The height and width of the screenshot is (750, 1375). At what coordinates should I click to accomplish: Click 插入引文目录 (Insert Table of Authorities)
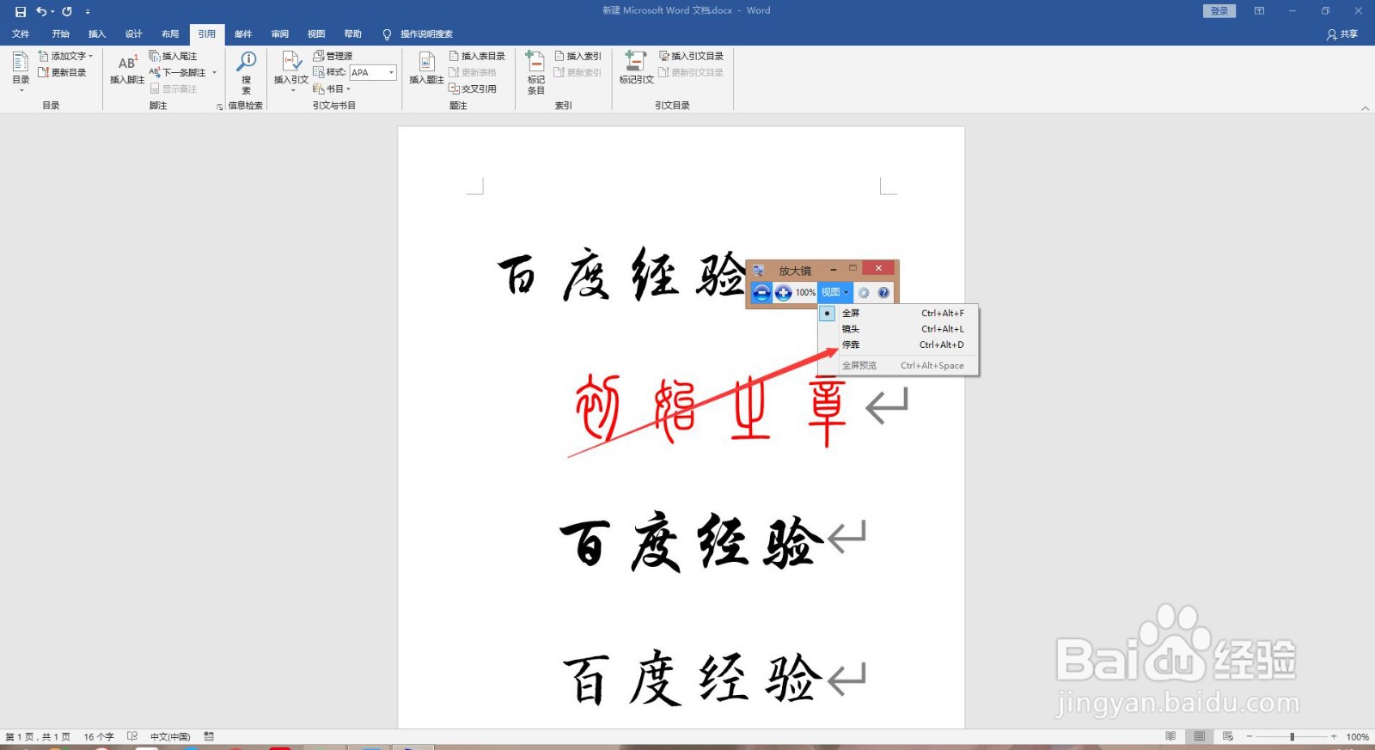pos(692,56)
